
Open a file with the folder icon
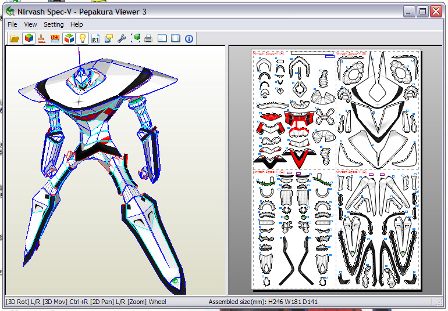click(15, 38)
